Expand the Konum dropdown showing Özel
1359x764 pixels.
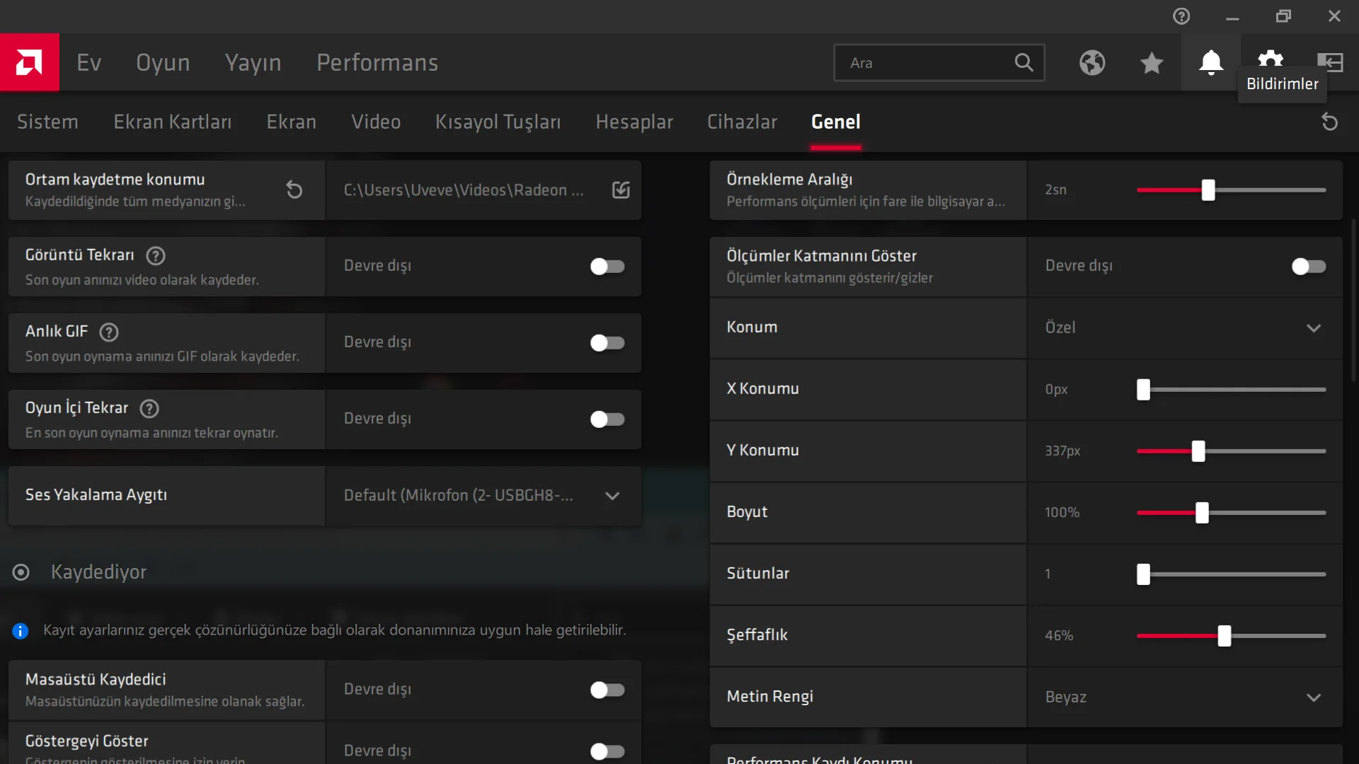pyautogui.click(x=1314, y=328)
